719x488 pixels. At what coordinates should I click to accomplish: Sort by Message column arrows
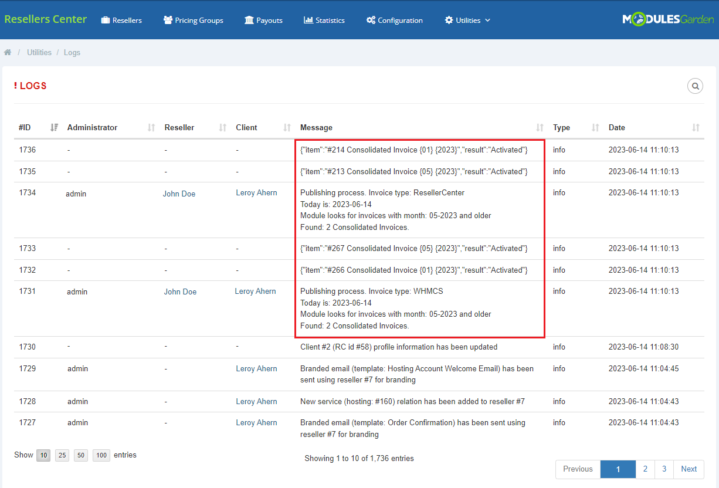point(540,127)
